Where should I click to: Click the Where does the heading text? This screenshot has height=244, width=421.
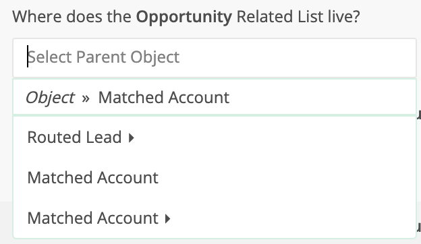(x=72, y=17)
